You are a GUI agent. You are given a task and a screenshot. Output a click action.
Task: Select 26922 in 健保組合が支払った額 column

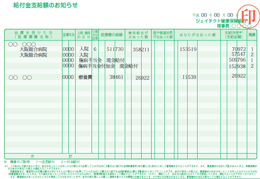143,78
